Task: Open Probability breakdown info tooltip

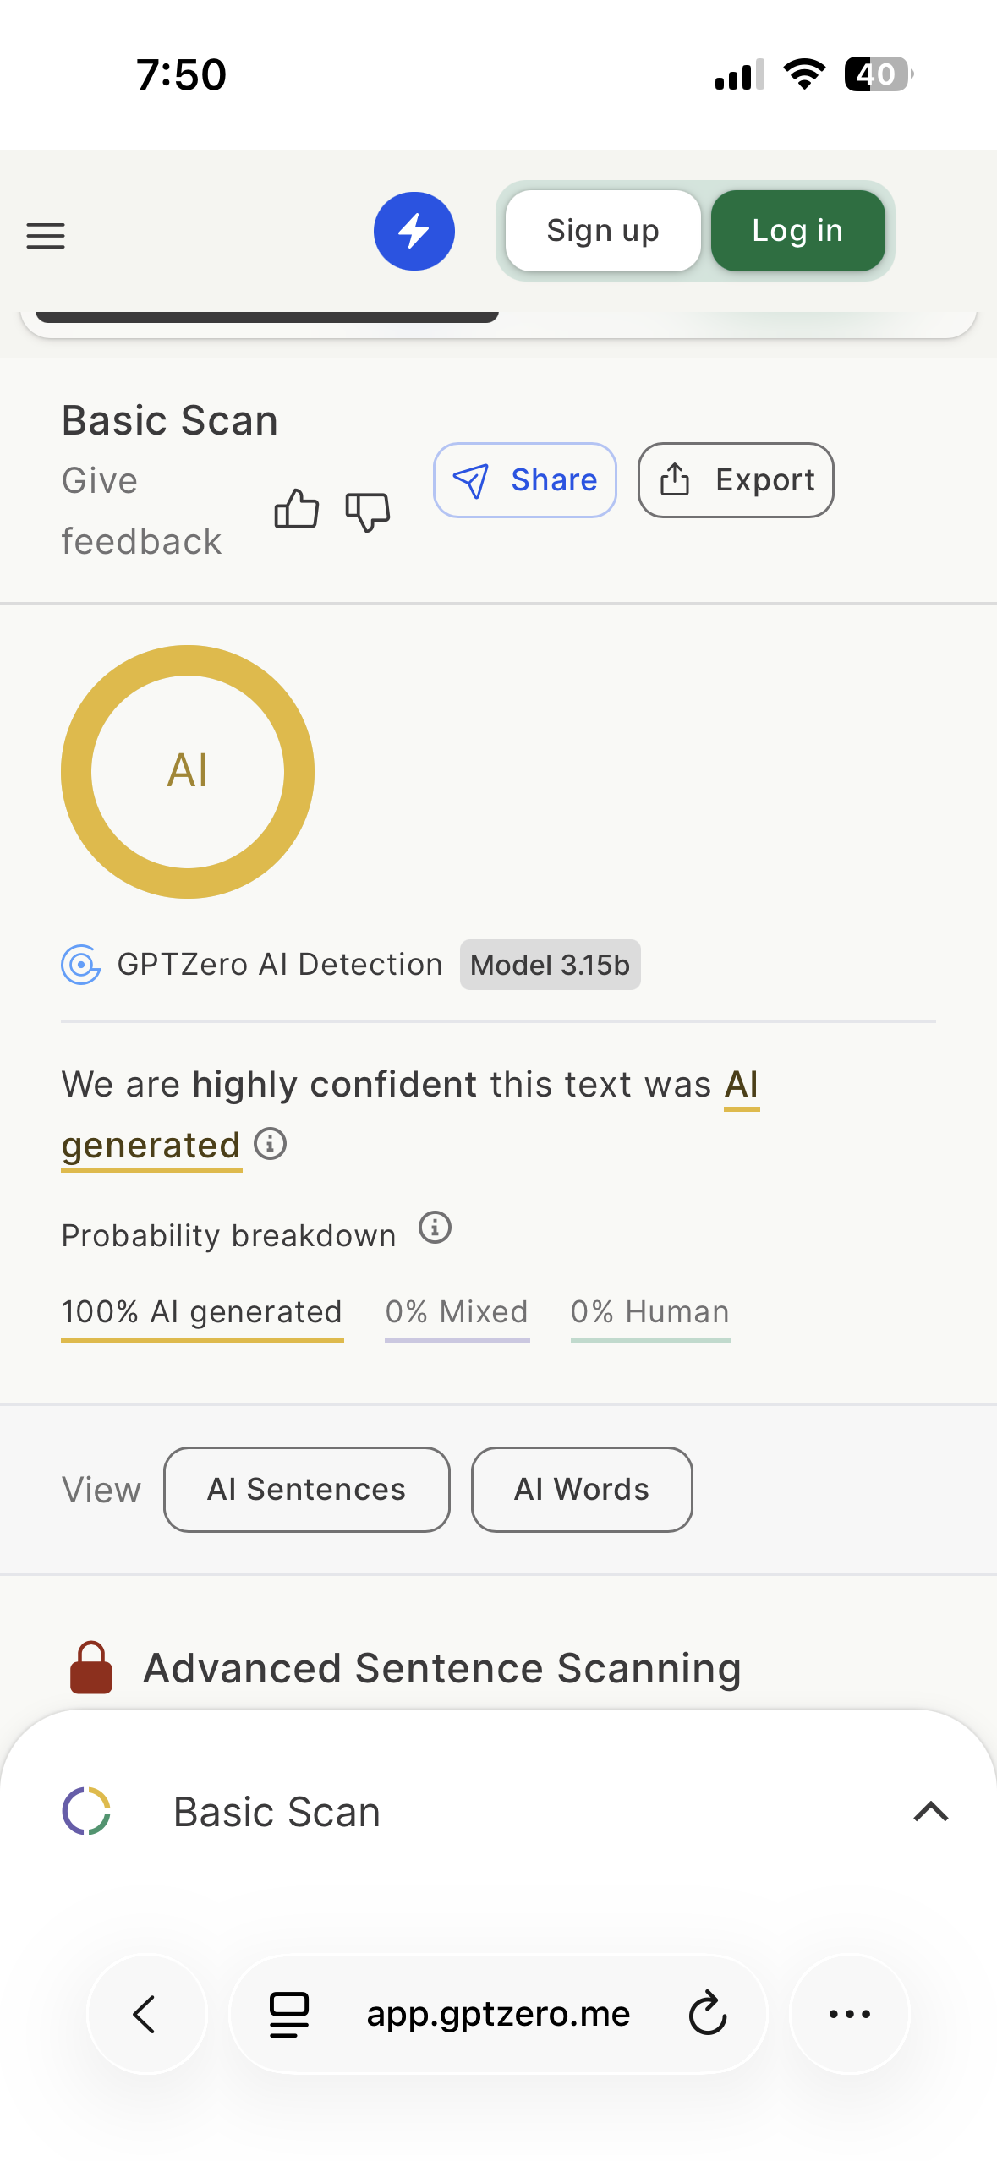Action: pos(436,1228)
